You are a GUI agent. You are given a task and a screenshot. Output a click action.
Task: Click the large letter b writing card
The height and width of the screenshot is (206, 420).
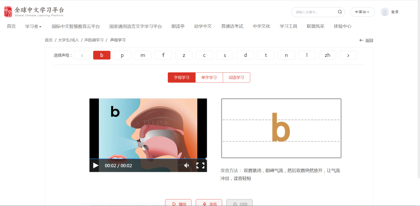281,128
